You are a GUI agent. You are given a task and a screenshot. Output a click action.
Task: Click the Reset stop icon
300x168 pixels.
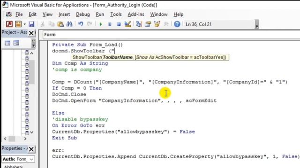point(119,24)
